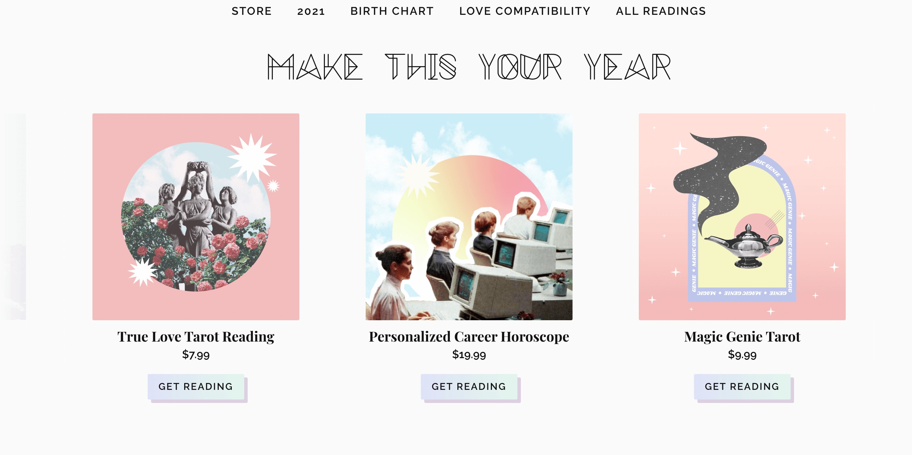Get reading for True Love Tarot
The height and width of the screenshot is (455, 912).
pos(196,386)
